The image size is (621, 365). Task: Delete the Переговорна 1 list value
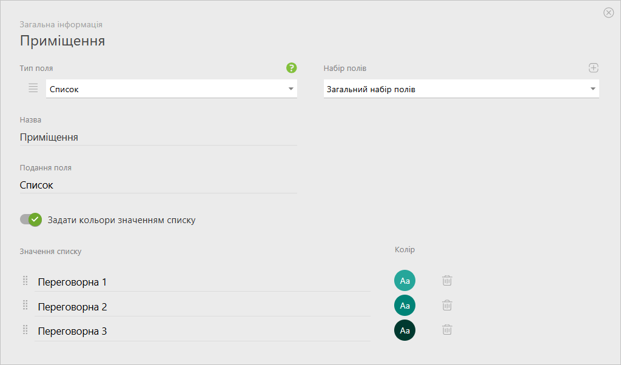click(447, 281)
